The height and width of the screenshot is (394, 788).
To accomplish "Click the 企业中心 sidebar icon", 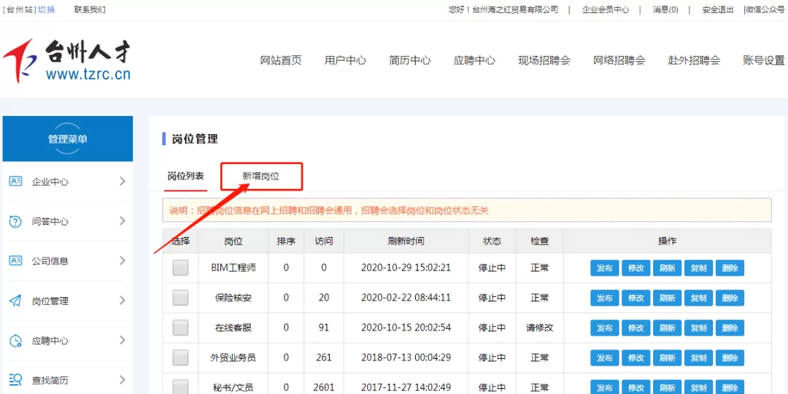I will coord(15,181).
